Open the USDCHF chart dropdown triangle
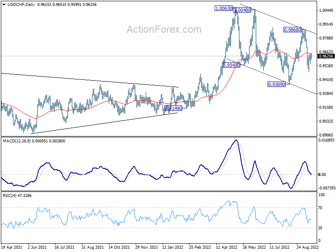Viewport: 336px width, 252px height. 4,5
